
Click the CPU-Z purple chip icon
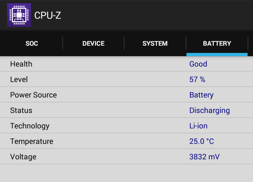coord(19,15)
